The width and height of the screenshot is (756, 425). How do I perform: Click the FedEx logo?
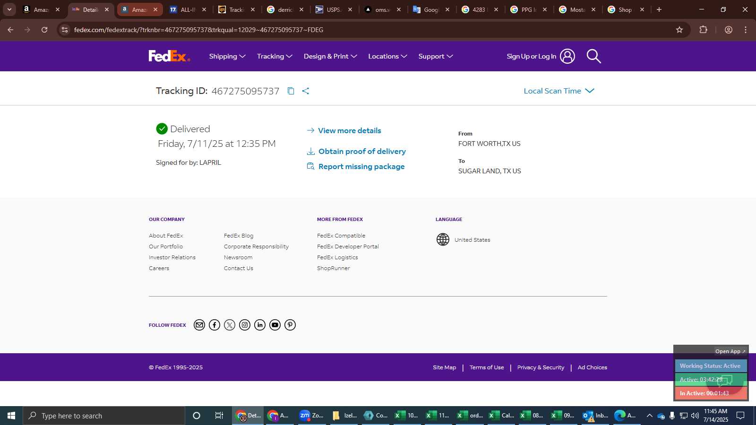pos(169,56)
